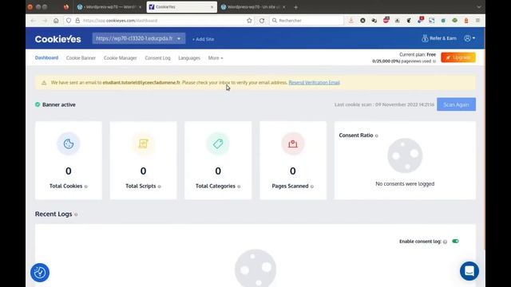Open Firefox hamburger menu

pos(477,21)
